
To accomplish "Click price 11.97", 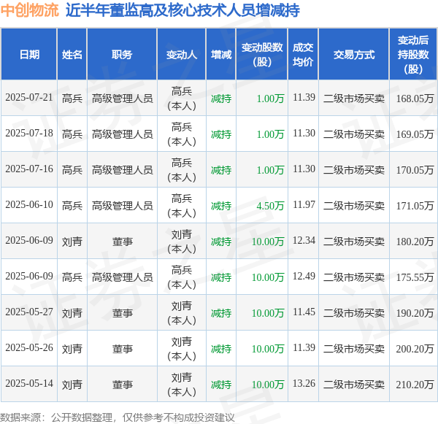I will (x=304, y=205).
